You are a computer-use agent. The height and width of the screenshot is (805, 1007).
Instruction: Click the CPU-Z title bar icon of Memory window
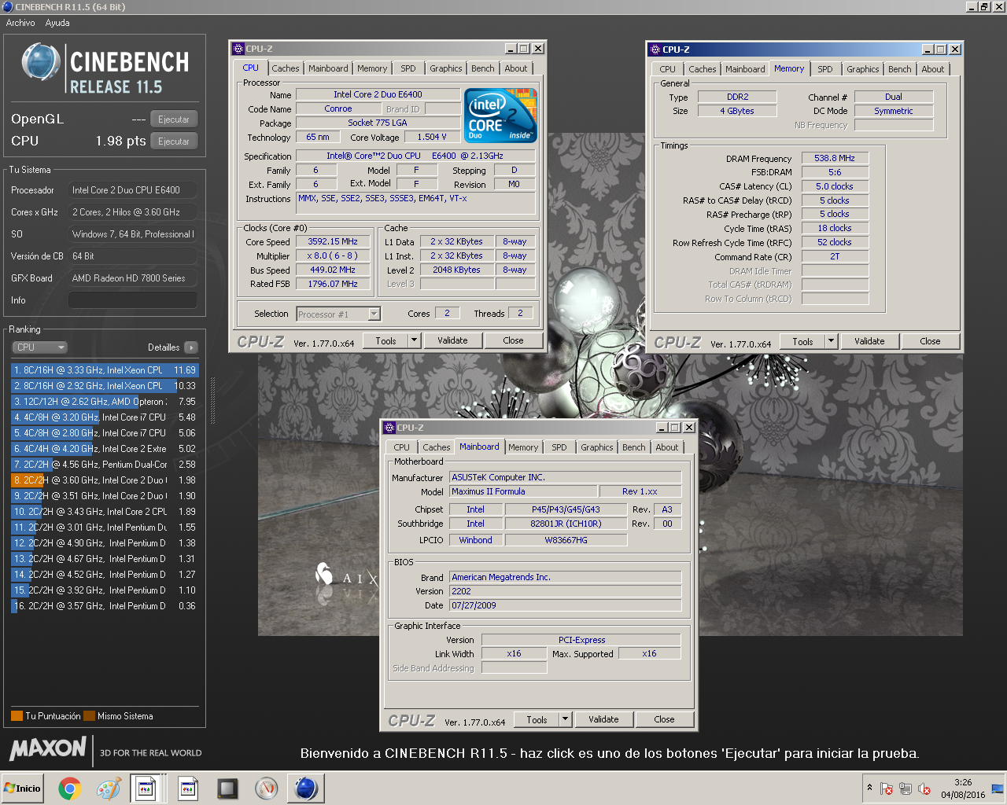tap(655, 50)
